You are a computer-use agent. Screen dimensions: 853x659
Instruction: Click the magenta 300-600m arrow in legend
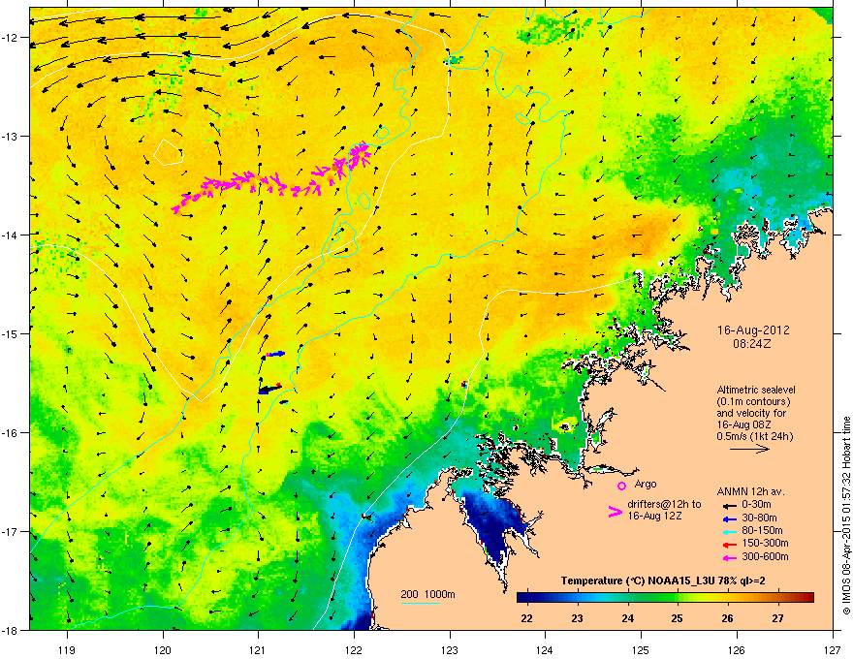[729, 557]
